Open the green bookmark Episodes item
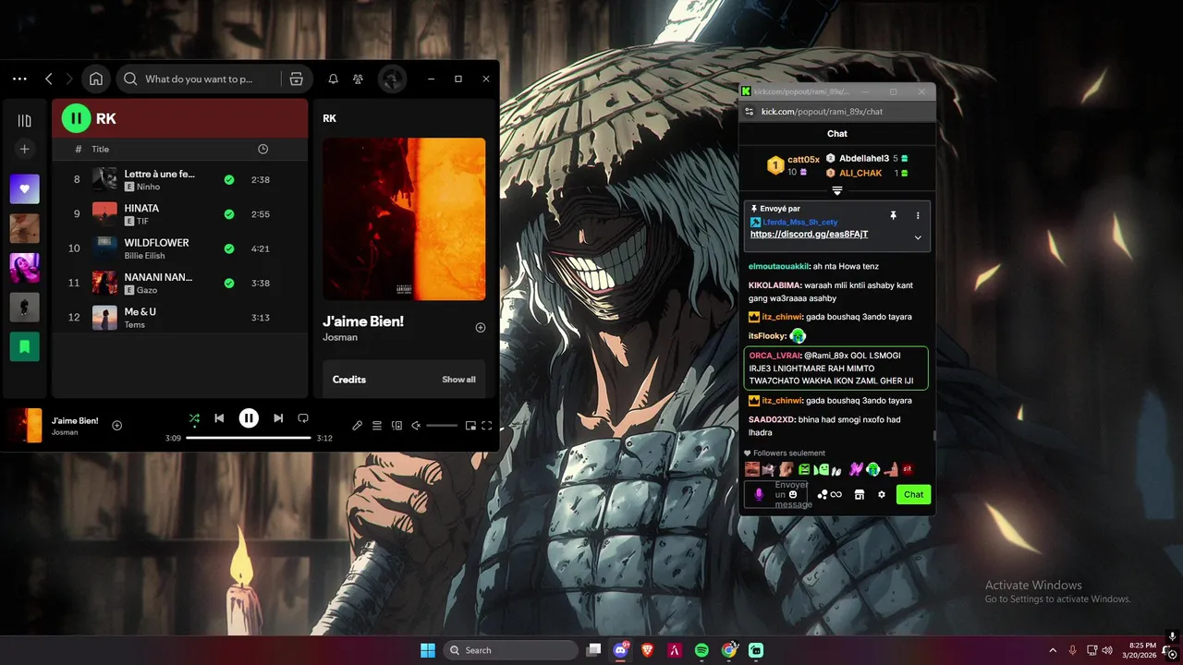Image resolution: width=1183 pixels, height=665 pixels. pyautogui.click(x=25, y=346)
